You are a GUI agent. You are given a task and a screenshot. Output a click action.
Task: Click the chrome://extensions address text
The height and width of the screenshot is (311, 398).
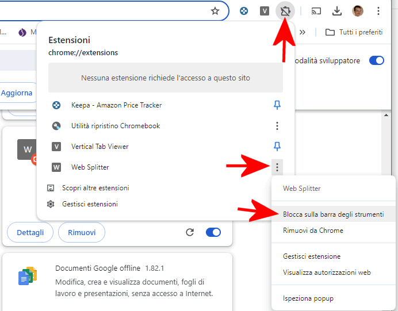(83, 53)
